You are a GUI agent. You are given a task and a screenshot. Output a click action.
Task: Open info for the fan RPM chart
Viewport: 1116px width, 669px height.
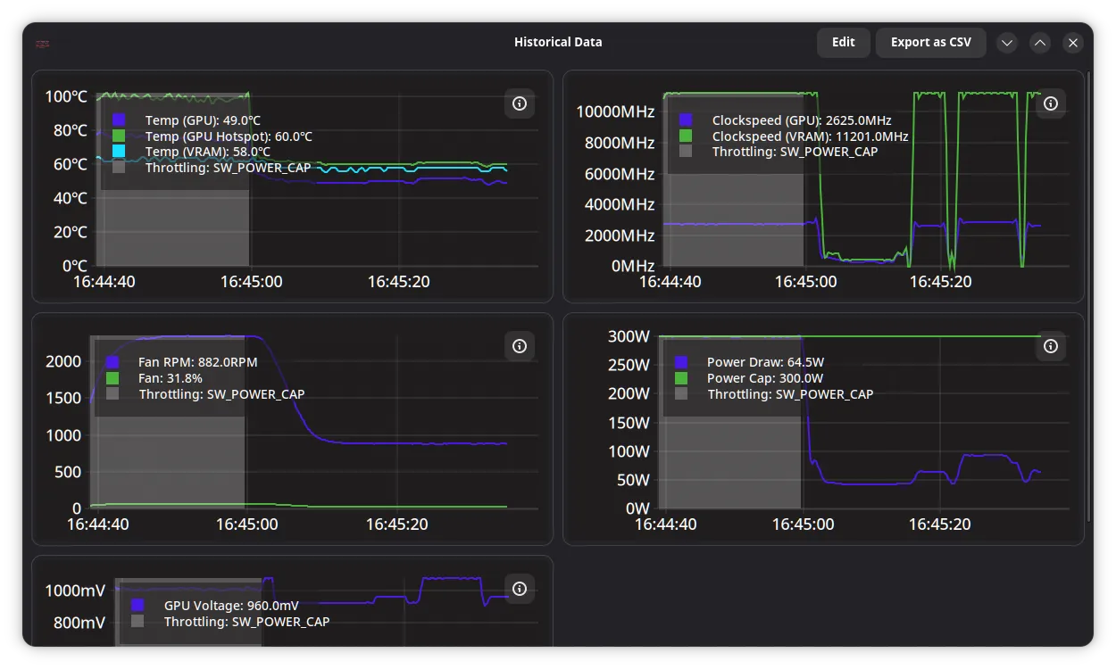520,346
